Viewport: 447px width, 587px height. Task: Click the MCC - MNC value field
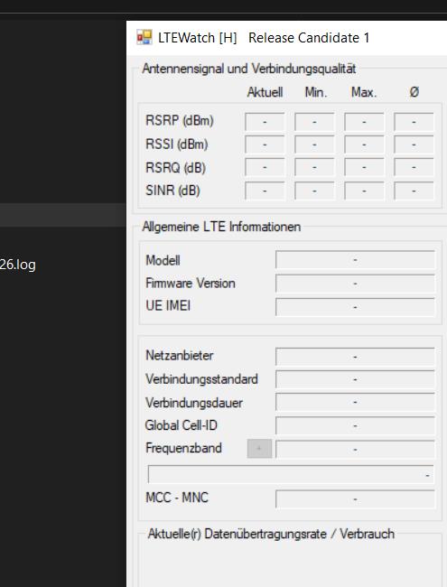click(x=355, y=498)
